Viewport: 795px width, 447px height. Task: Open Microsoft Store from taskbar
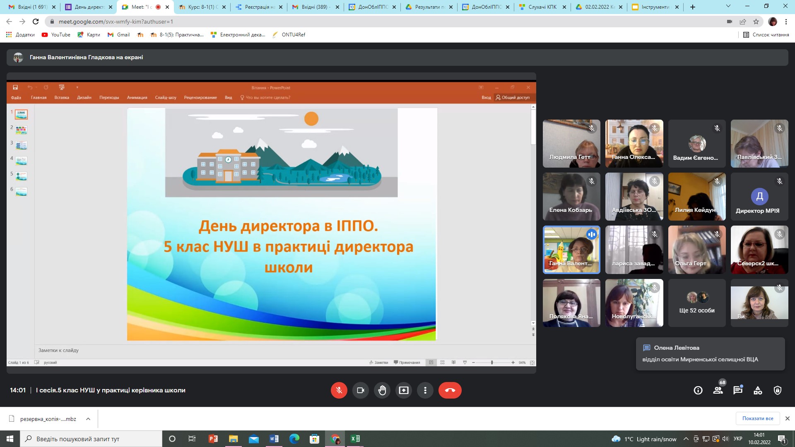315,439
